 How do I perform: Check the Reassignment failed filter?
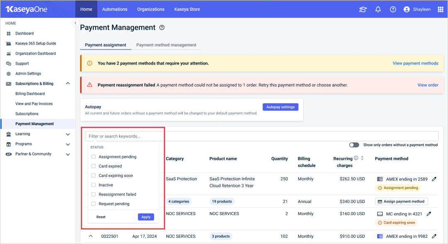point(93,194)
